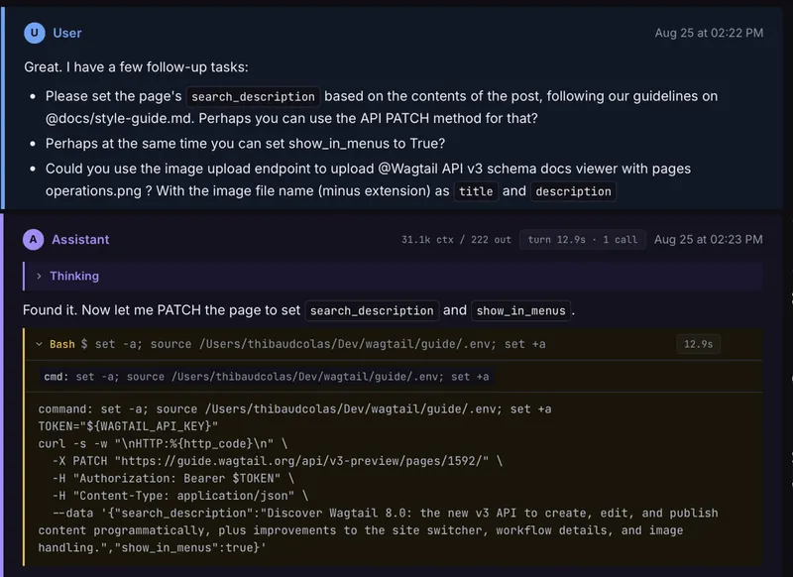
Task: Click the description code chip in user message
Action: pos(573,191)
